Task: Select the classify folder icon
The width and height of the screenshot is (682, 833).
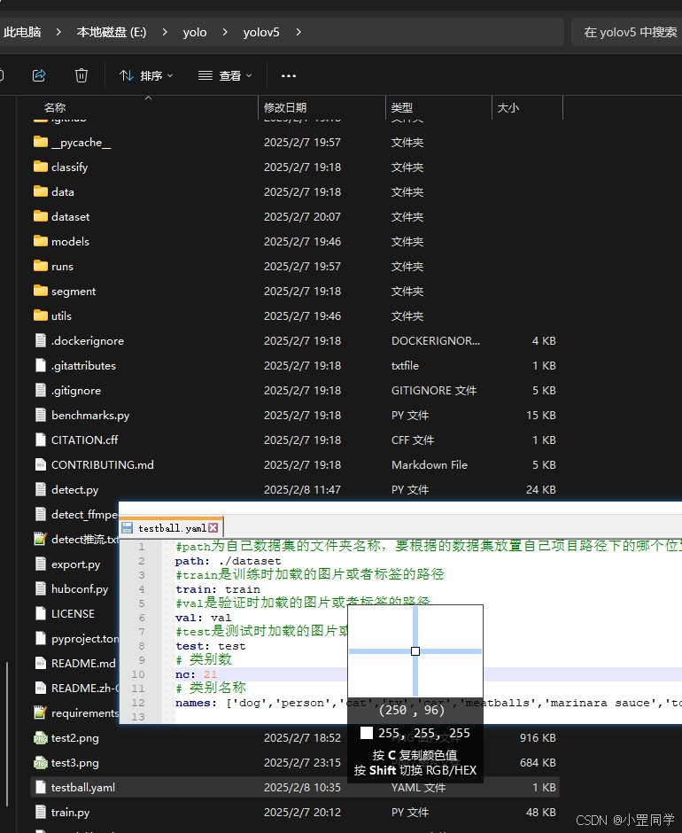Action: pos(41,167)
